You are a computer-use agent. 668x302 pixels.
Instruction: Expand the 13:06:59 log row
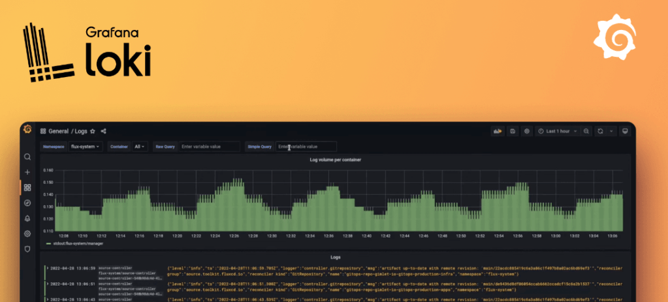47,268
